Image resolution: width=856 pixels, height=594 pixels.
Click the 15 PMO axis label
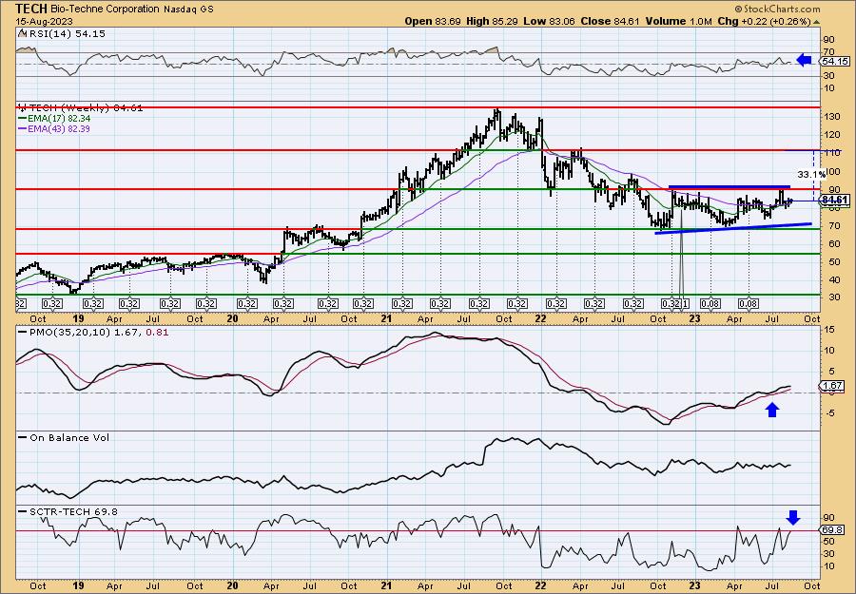[829, 330]
